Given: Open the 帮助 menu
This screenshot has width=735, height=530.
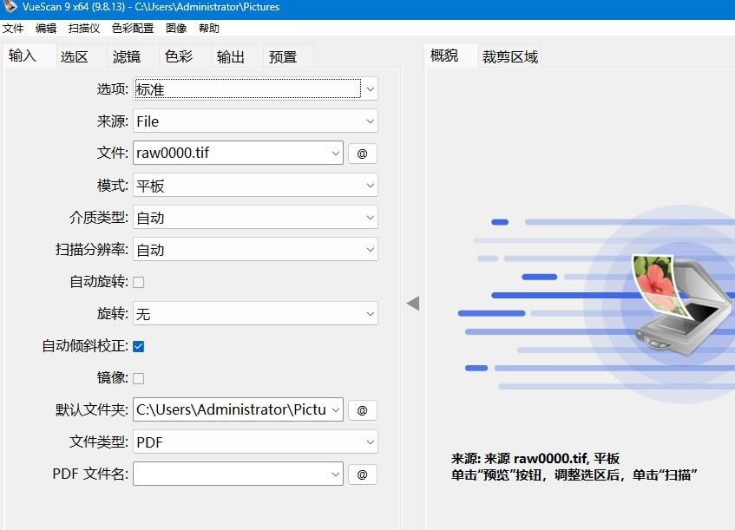Looking at the screenshot, I should click(x=209, y=28).
